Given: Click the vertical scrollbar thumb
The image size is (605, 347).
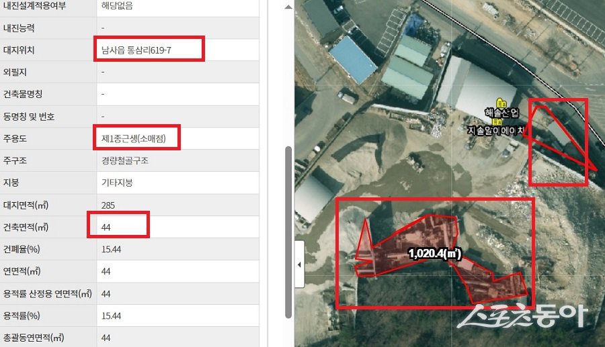Looking at the screenshot, I should click(x=288, y=232).
